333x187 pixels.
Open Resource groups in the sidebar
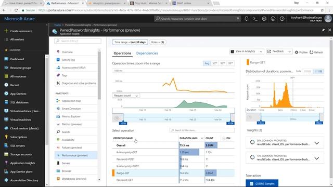pos(21,68)
